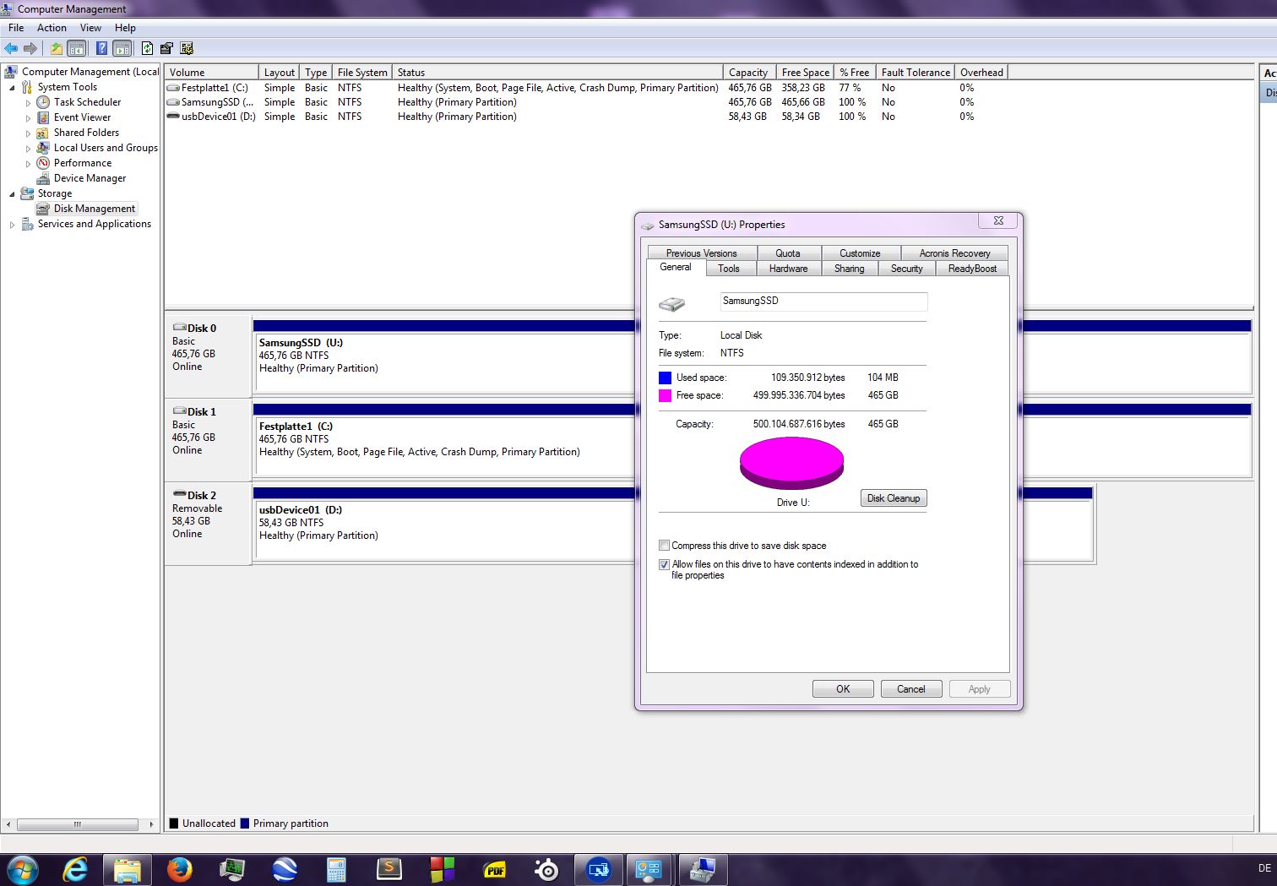Image resolution: width=1277 pixels, height=886 pixels.
Task: Open Calculator from the taskbar
Action: pyautogui.click(x=337, y=869)
